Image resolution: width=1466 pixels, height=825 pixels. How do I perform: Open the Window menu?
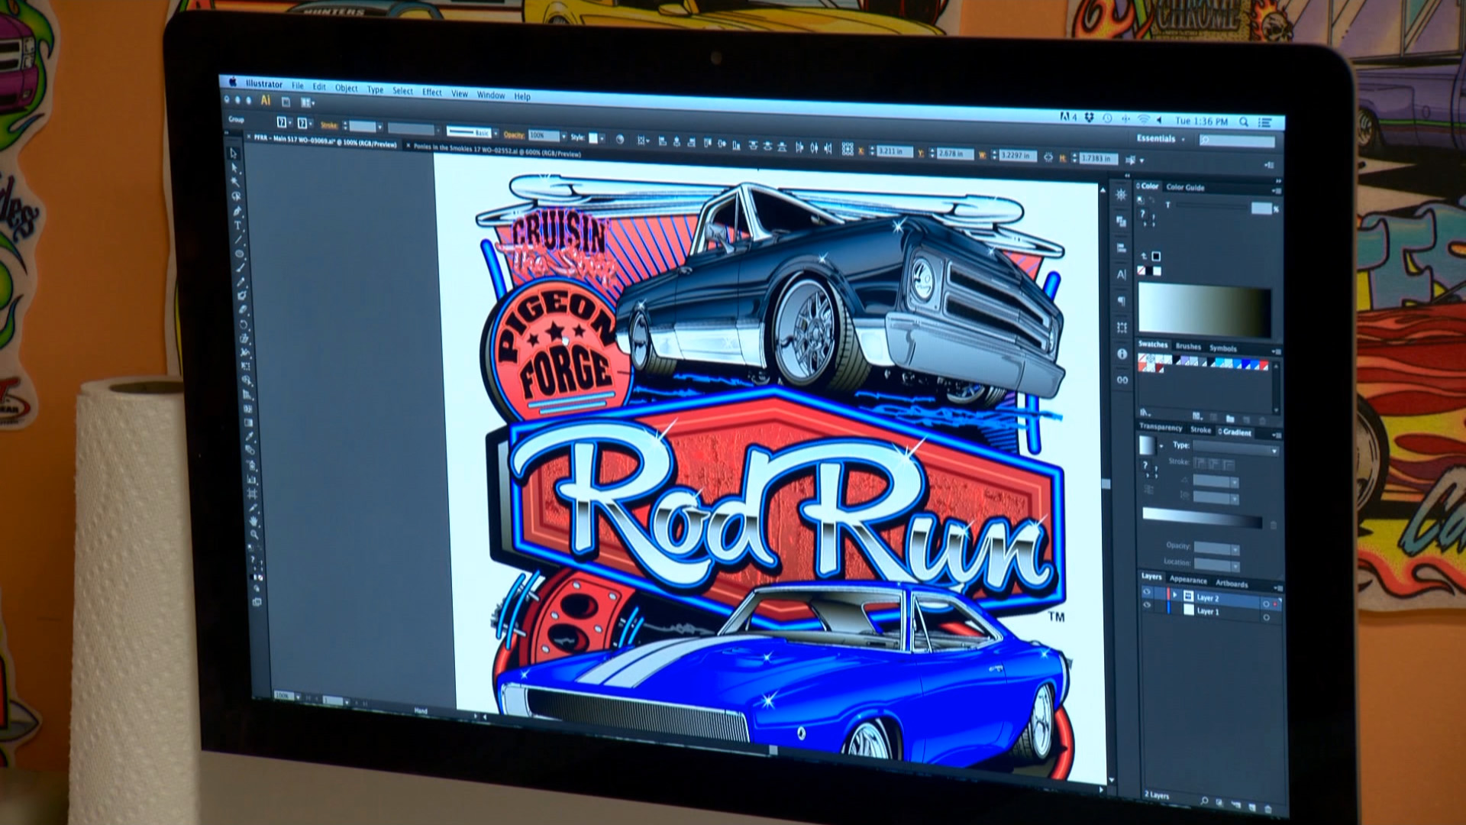491,95
